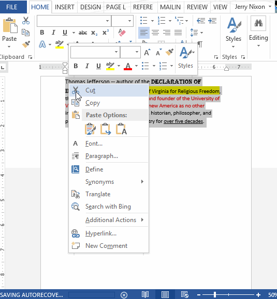Viewport: 277px width, 299px height.
Task: Choose Keep Source Formatting paste option
Action: point(90,129)
